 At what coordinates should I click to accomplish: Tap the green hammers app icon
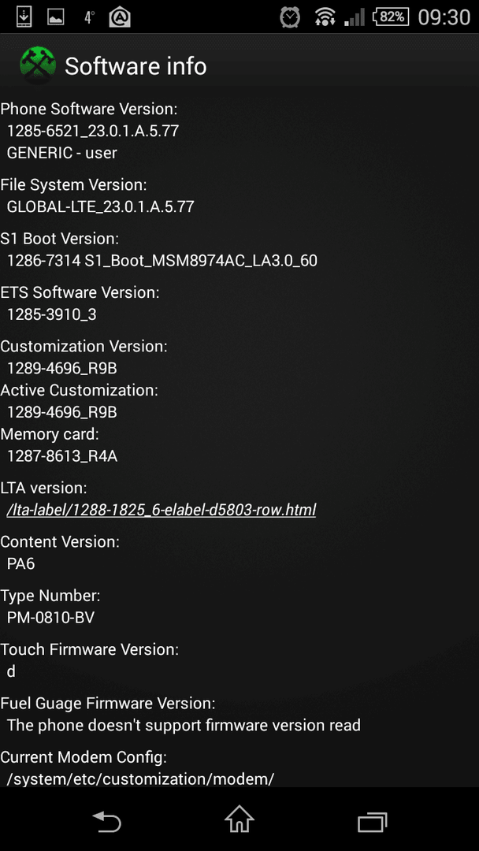(x=38, y=65)
